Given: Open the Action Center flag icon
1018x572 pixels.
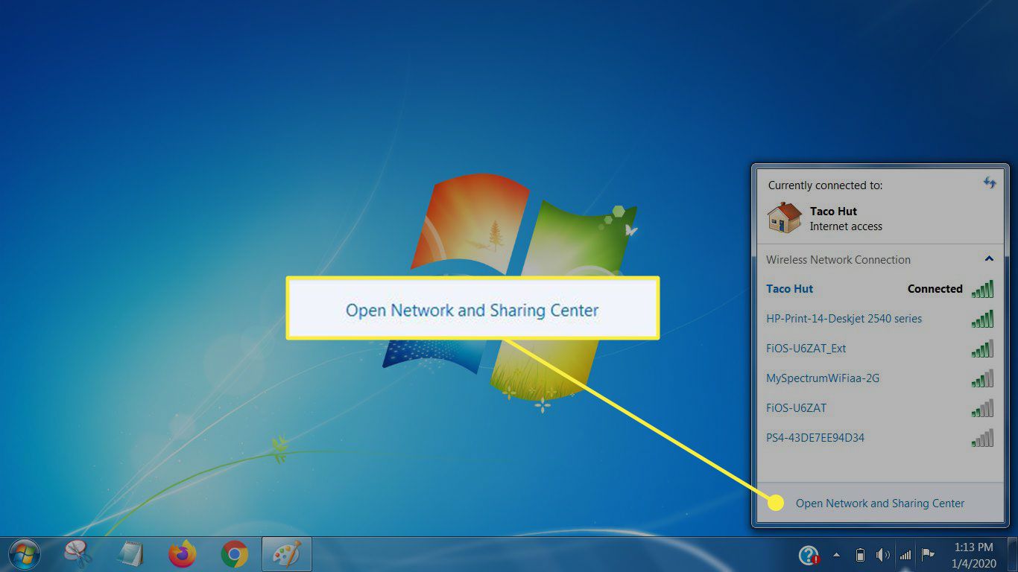Looking at the screenshot, I should tap(928, 555).
